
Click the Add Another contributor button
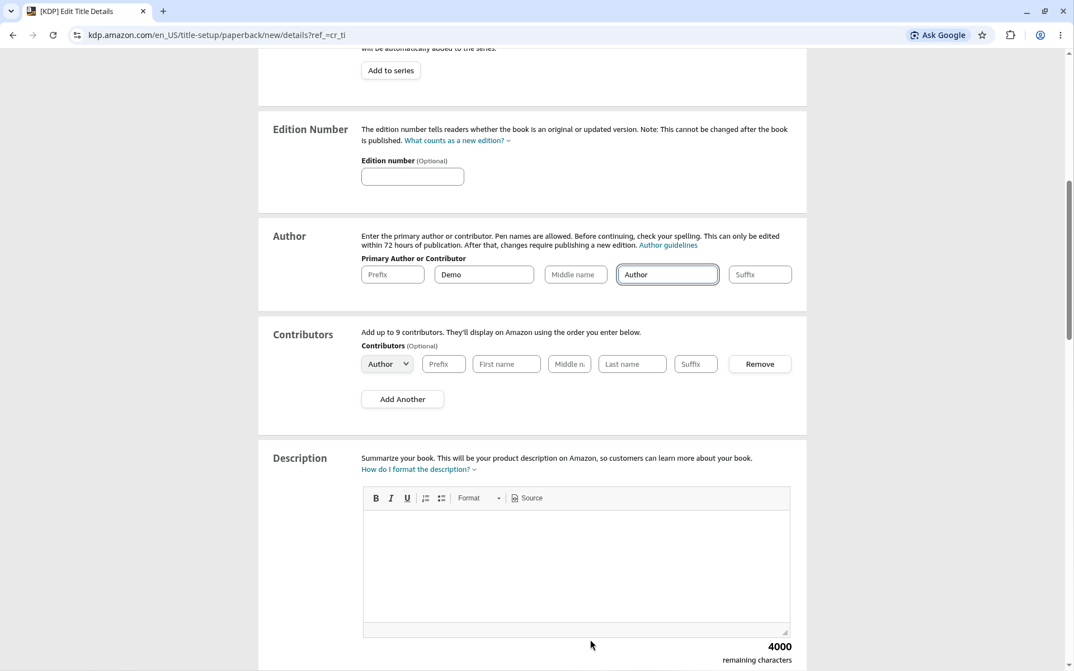coord(403,399)
